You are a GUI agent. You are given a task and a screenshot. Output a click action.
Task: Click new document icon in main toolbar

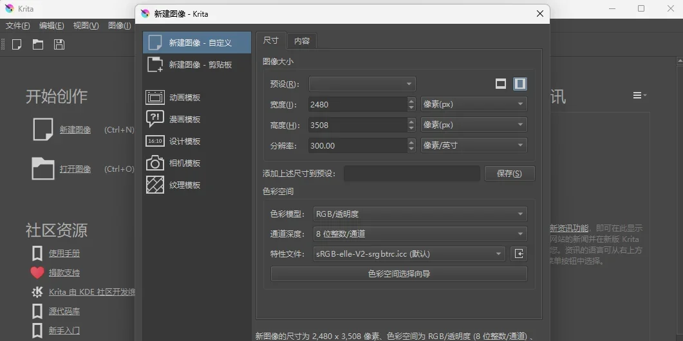17,44
